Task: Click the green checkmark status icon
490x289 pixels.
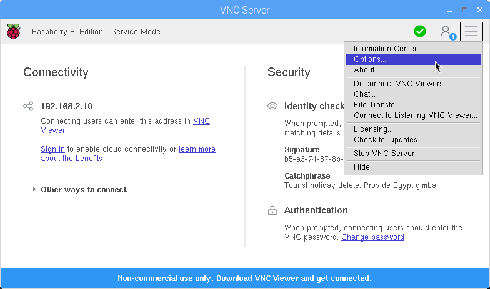Action: (420, 31)
